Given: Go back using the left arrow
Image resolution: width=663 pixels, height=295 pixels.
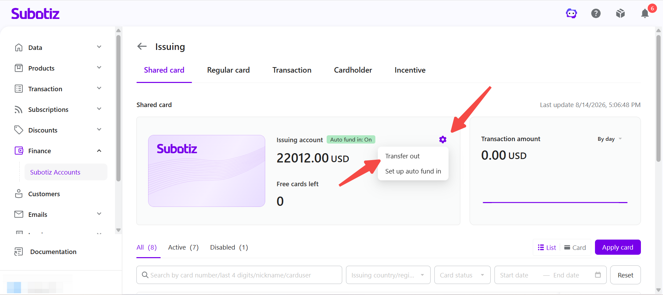Looking at the screenshot, I should pyautogui.click(x=142, y=46).
